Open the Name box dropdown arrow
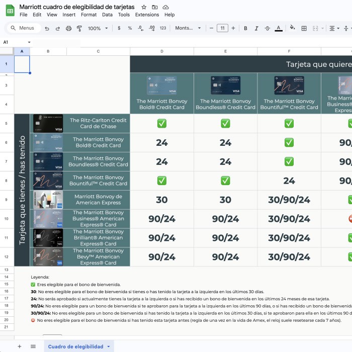 29,42
